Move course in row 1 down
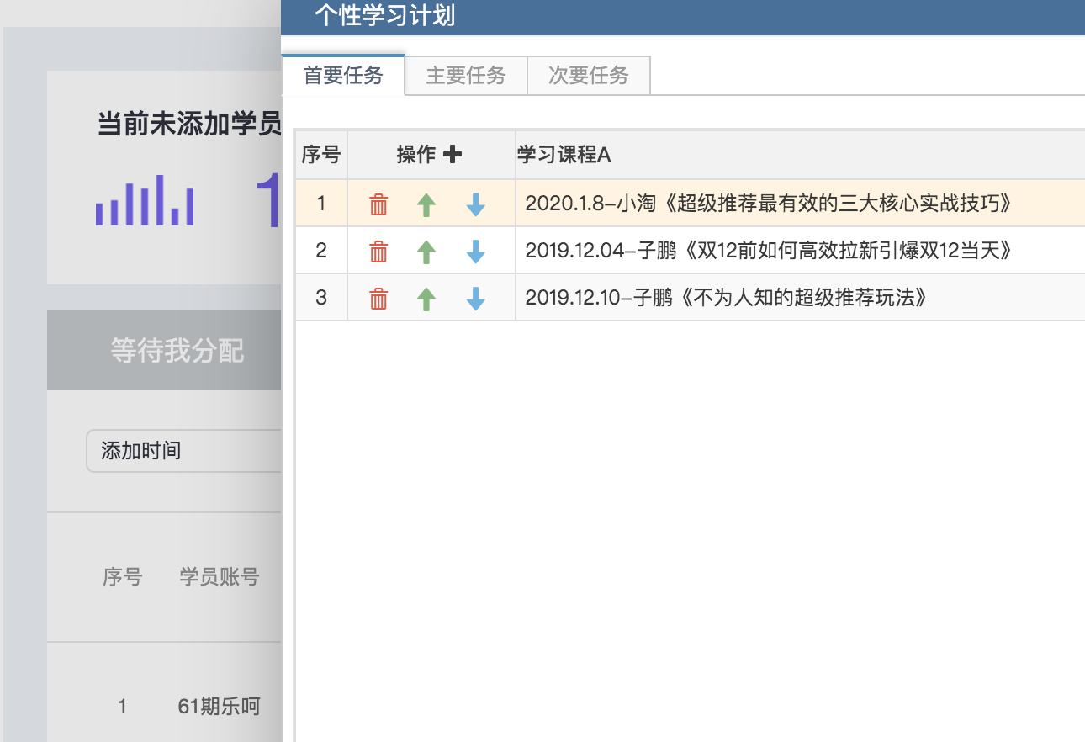The height and width of the screenshot is (742, 1085). (475, 204)
